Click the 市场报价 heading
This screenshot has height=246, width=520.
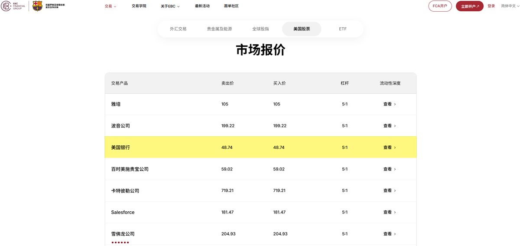click(x=260, y=50)
